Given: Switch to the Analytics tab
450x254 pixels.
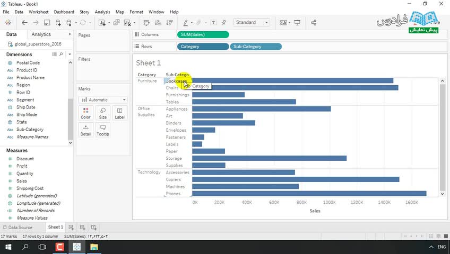Looking at the screenshot, I should (x=41, y=34).
